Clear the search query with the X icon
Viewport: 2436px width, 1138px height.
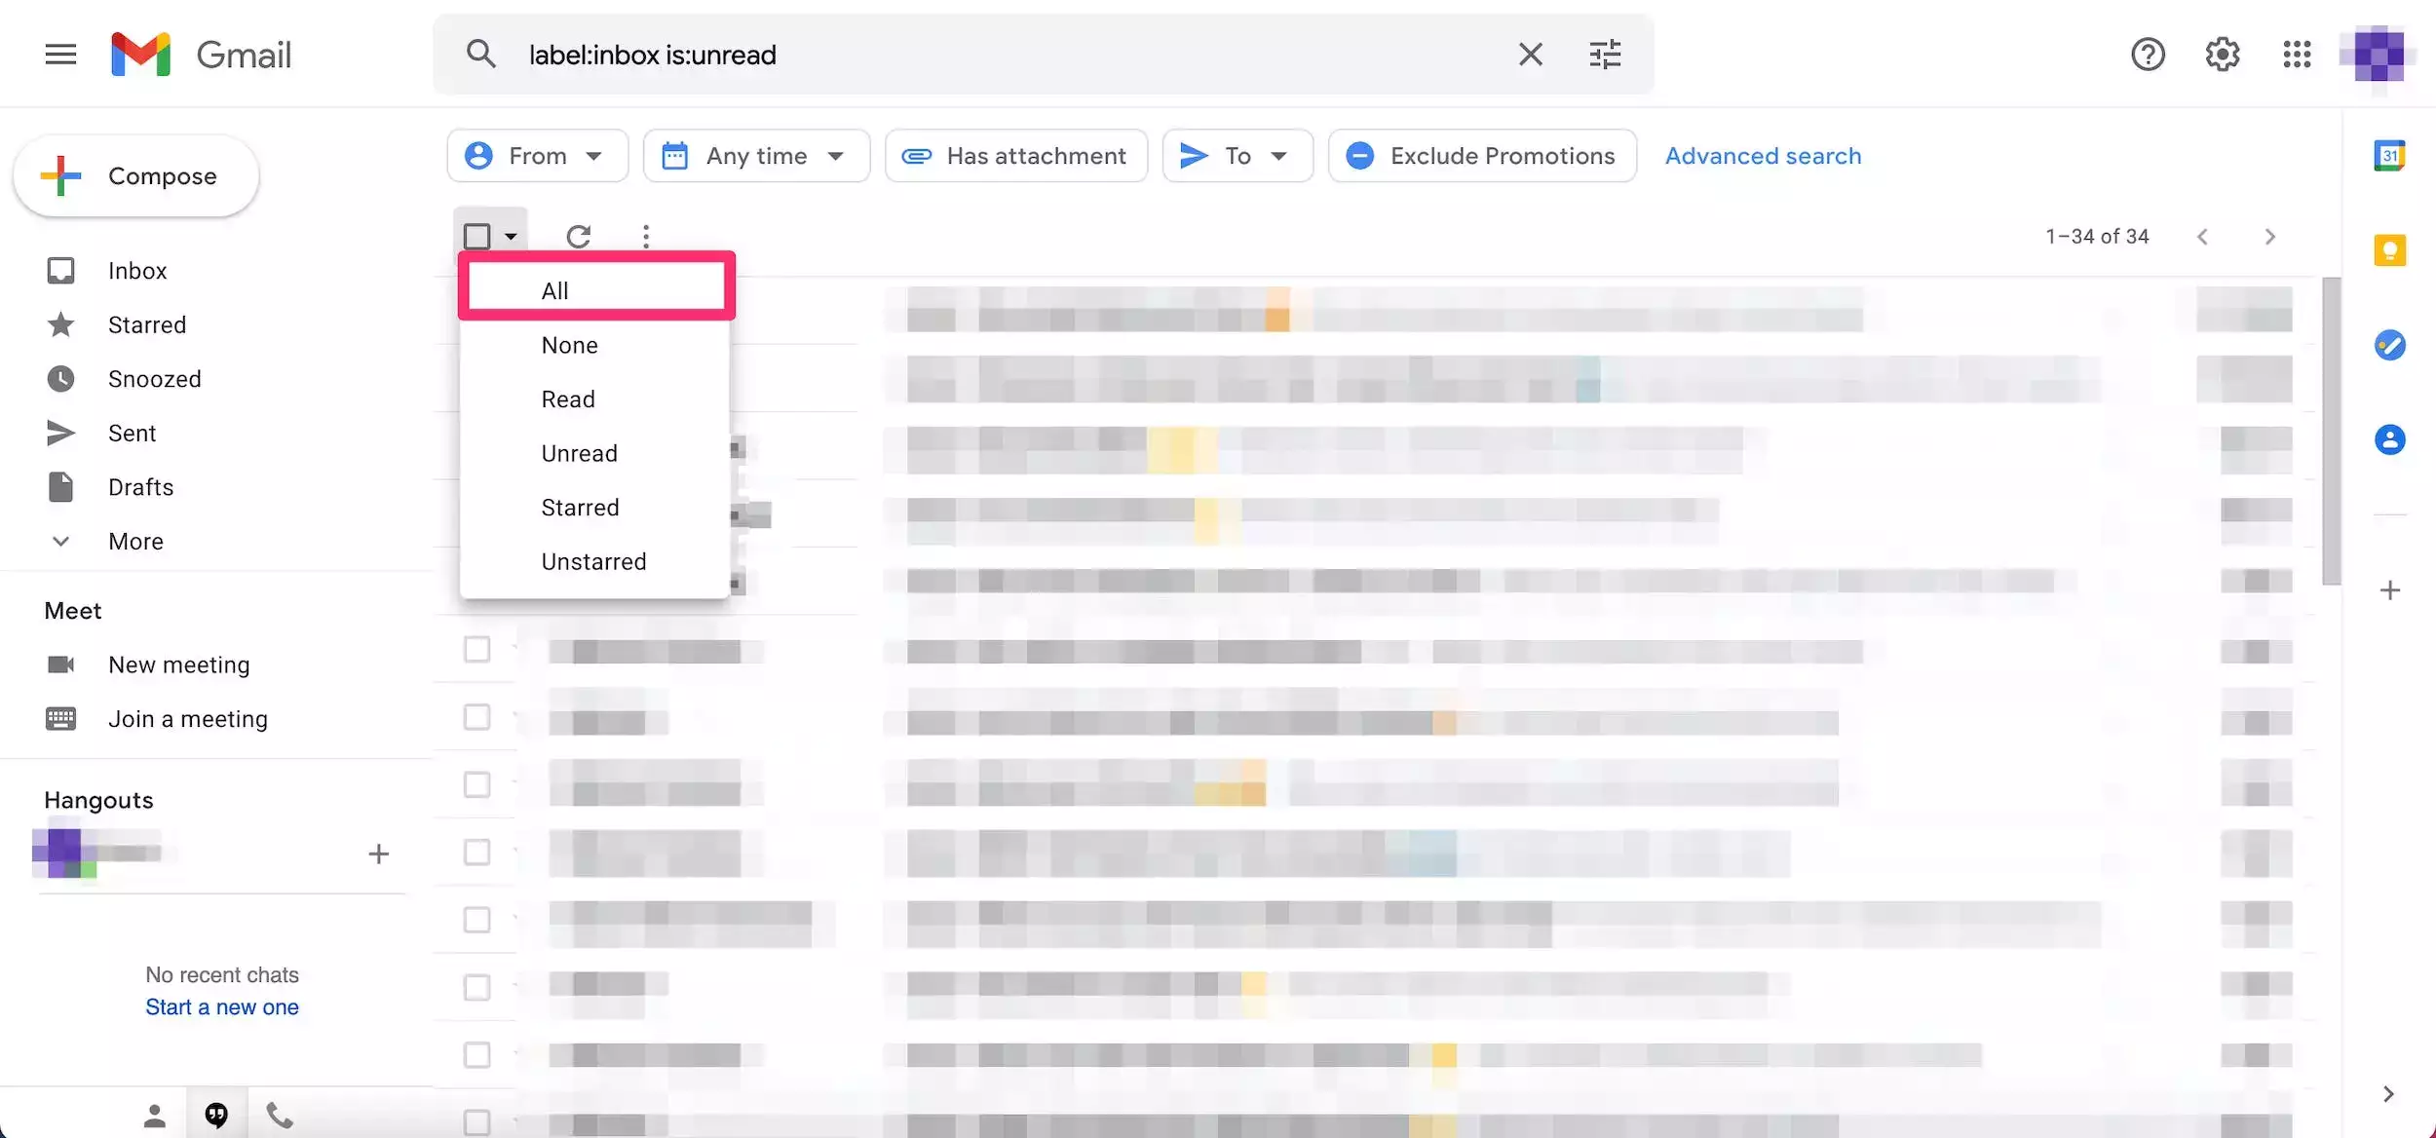(x=1531, y=55)
